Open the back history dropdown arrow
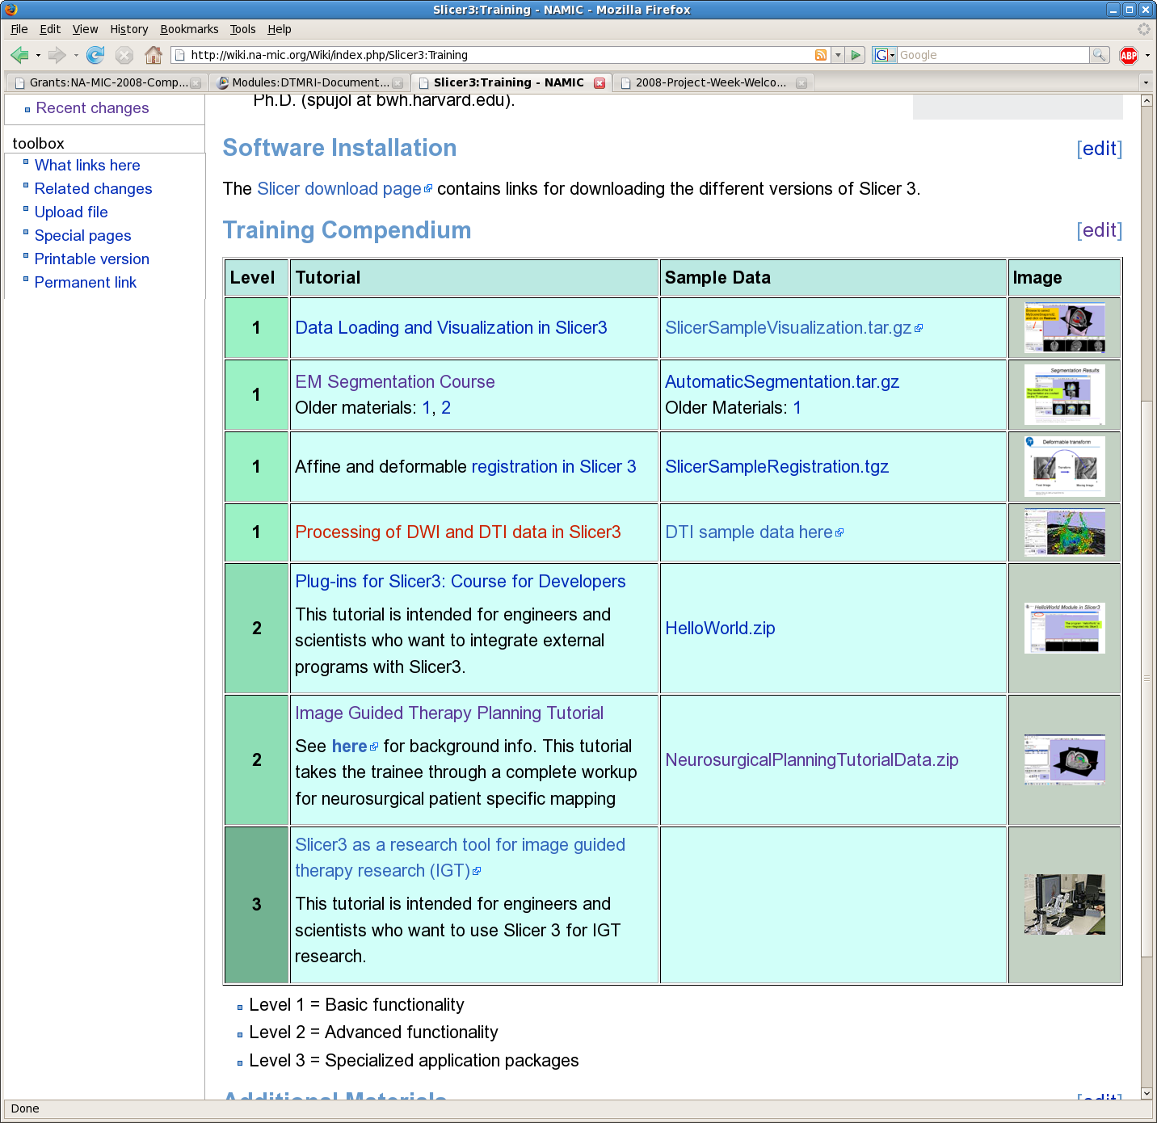 (x=38, y=56)
